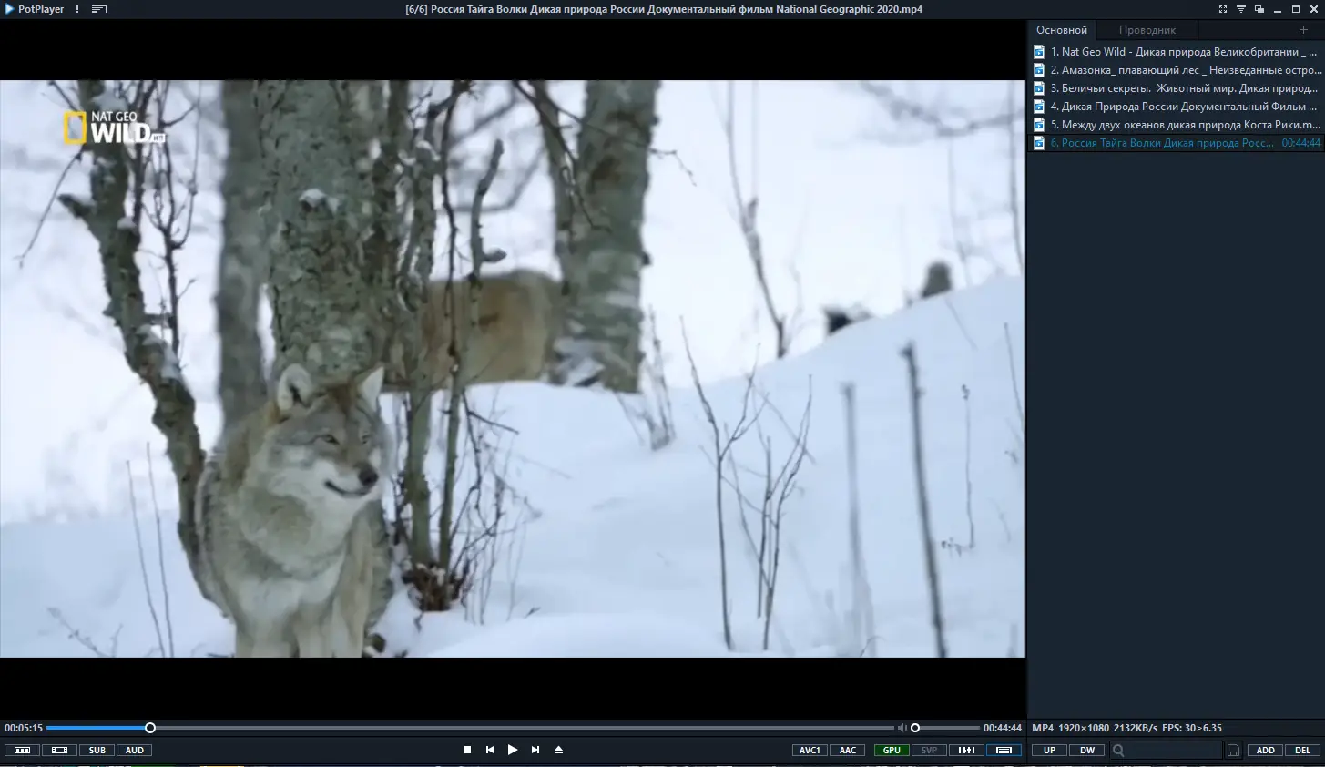Click the Control Box icon
The width and height of the screenshot is (1325, 767).
point(22,750)
